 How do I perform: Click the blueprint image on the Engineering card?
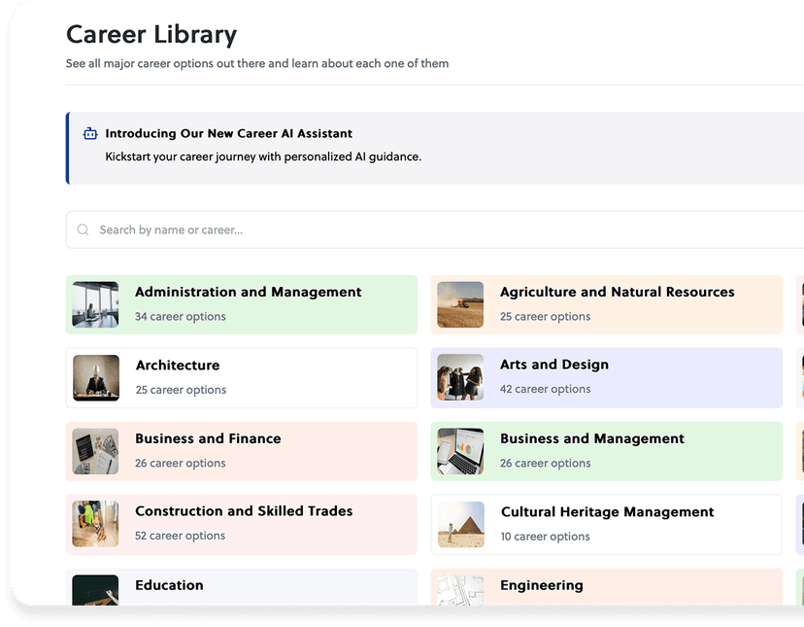pos(459,591)
